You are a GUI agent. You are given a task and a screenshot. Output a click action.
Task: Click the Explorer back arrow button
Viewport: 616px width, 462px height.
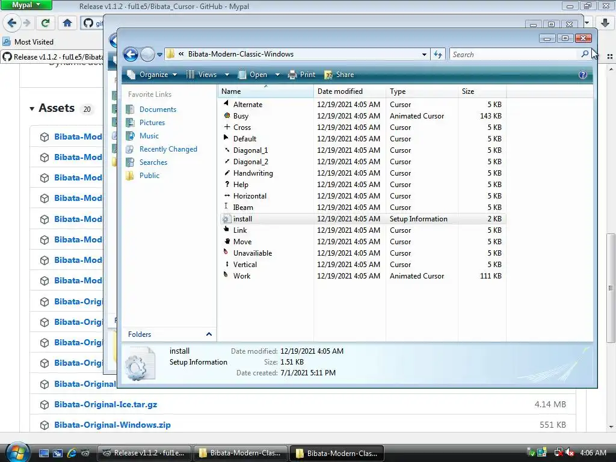[x=131, y=54]
